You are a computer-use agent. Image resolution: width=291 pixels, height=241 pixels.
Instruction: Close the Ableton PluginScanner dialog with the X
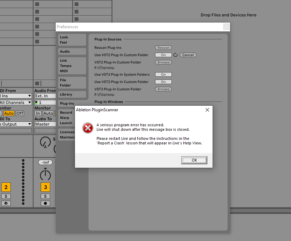tap(207, 110)
